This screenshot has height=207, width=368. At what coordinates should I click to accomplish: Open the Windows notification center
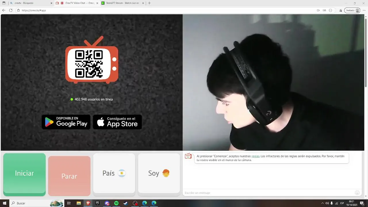(x=362, y=203)
